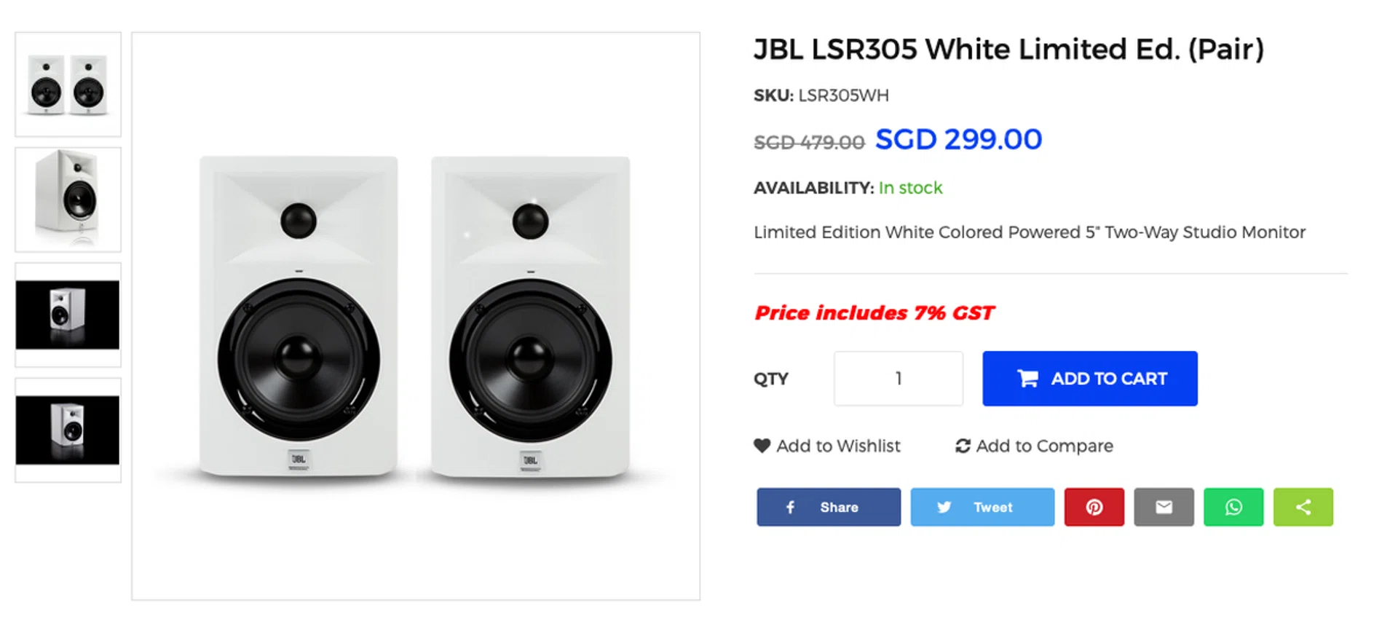Click the Twitter Tweet button
The height and width of the screenshot is (627, 1398).
tap(982, 507)
